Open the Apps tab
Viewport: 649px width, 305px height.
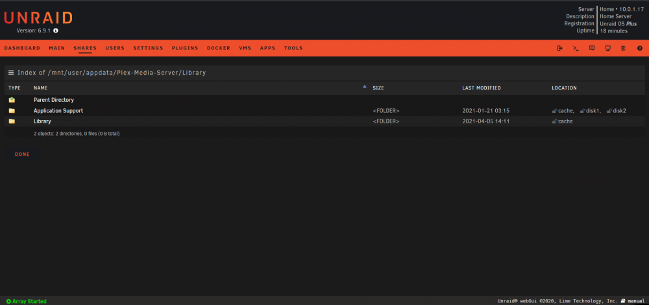pos(267,48)
